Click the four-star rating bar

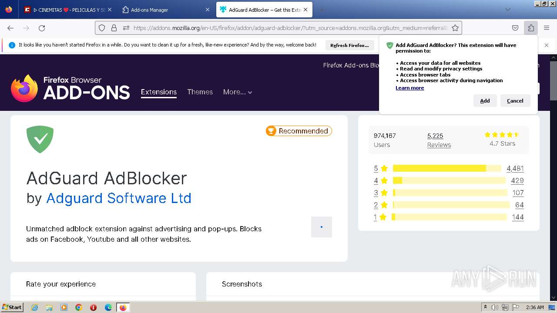coord(449,180)
